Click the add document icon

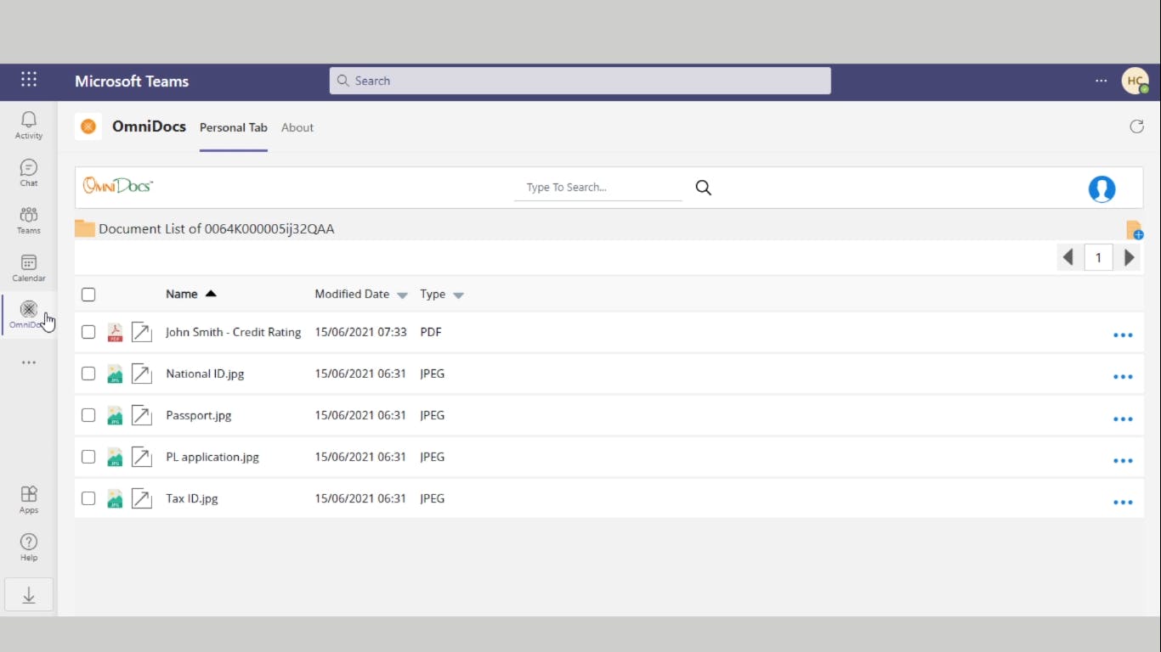[1135, 230]
